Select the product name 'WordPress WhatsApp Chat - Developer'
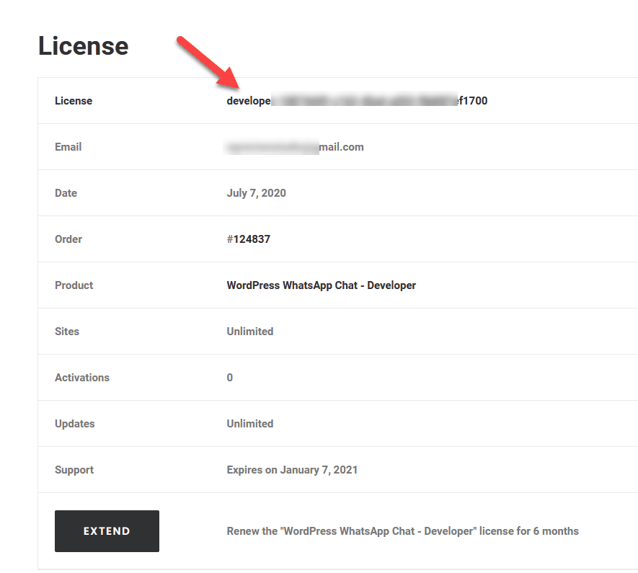The width and height of the screenshot is (638, 573). (321, 285)
